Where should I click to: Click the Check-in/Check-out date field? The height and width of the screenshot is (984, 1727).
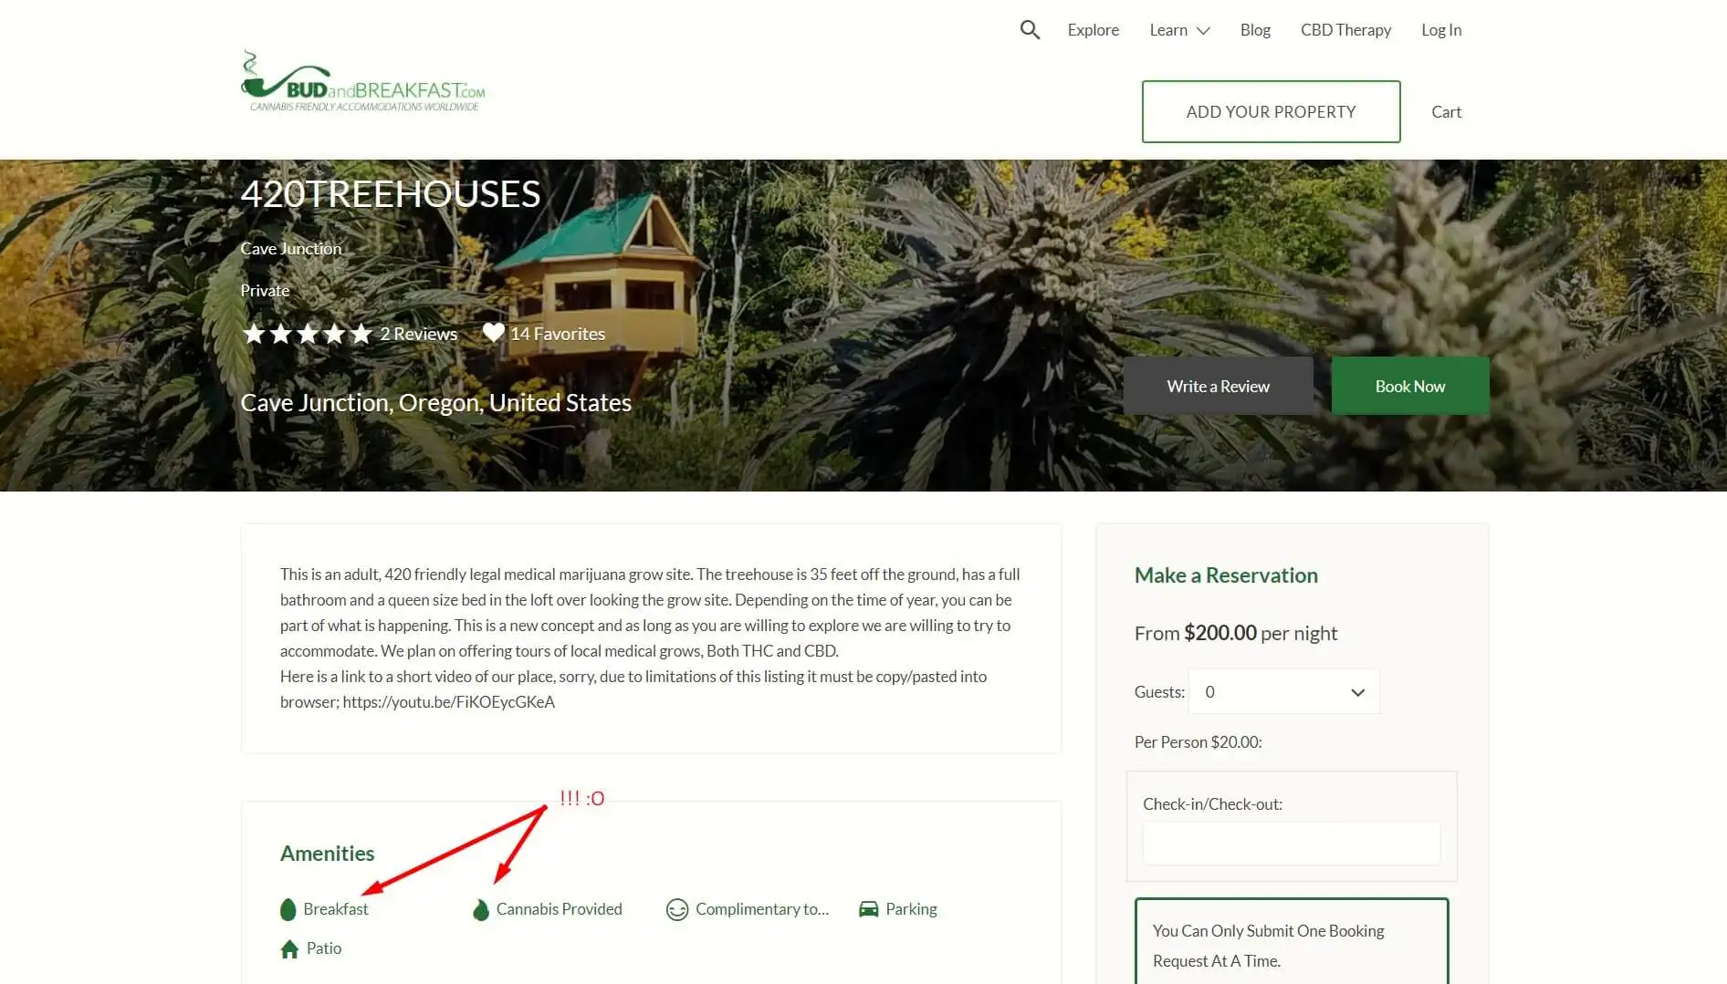1292,844
